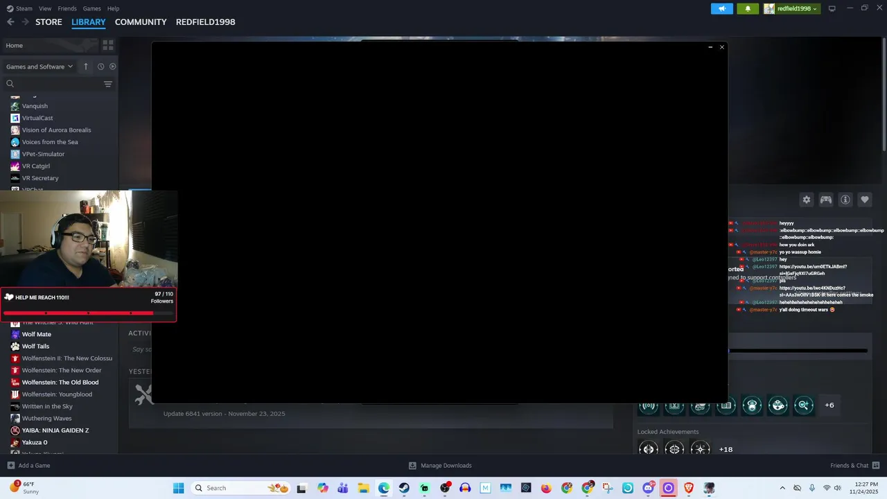Click the ready-to-play filter icon
This screenshot has width=887, height=499.
point(112,67)
